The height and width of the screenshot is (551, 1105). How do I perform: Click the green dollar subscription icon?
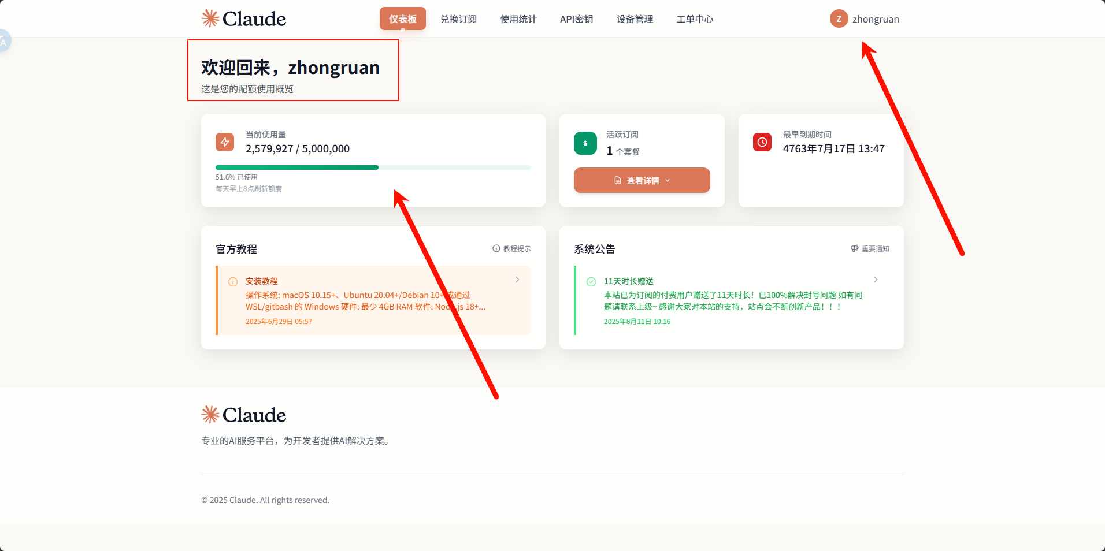pos(585,143)
